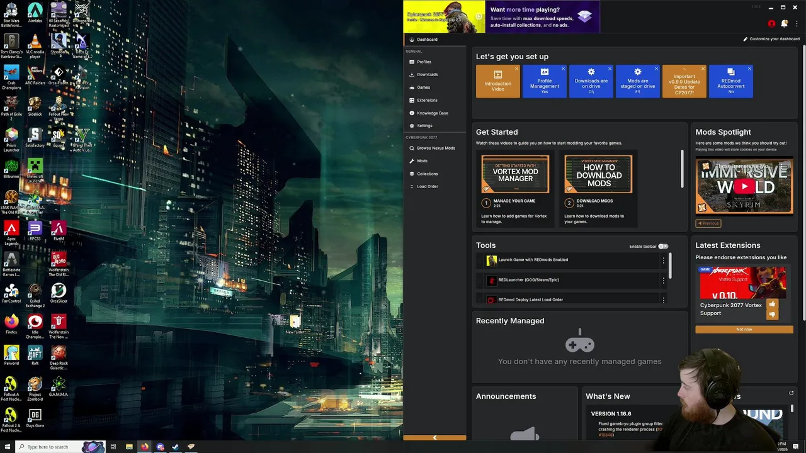This screenshot has height=453, width=806.
Task: Open the Windows Start menu
Action: (7, 447)
